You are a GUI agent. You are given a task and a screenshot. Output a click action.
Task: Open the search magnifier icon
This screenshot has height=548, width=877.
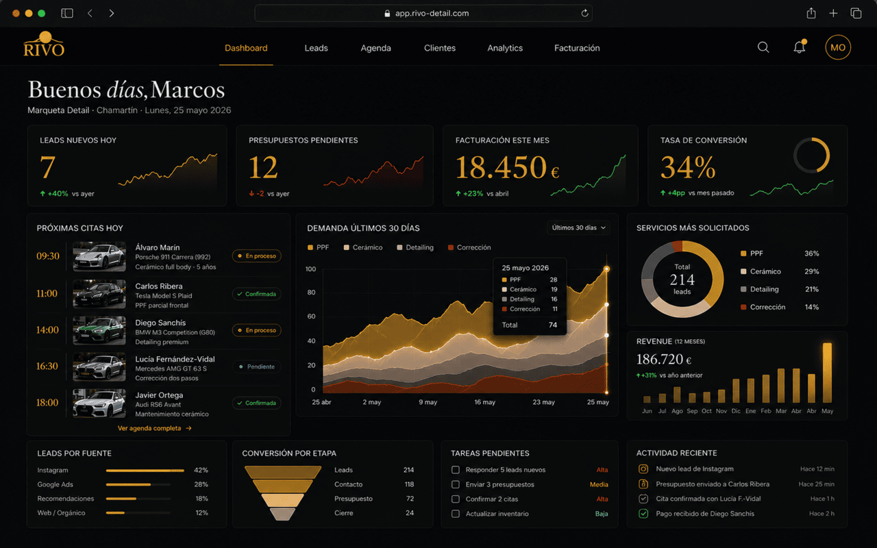pos(763,47)
